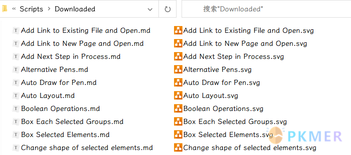Open the address bar history dropdown

coord(150,9)
